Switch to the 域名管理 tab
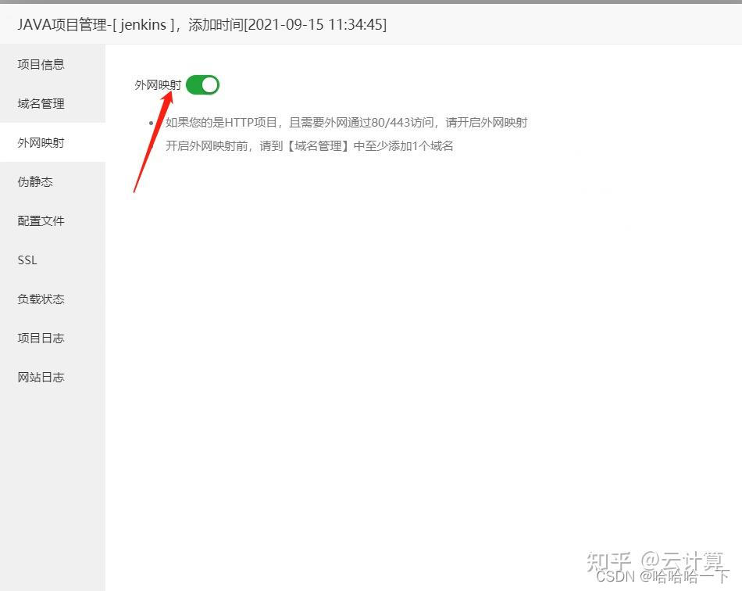Image resolution: width=742 pixels, height=591 pixels. [41, 103]
